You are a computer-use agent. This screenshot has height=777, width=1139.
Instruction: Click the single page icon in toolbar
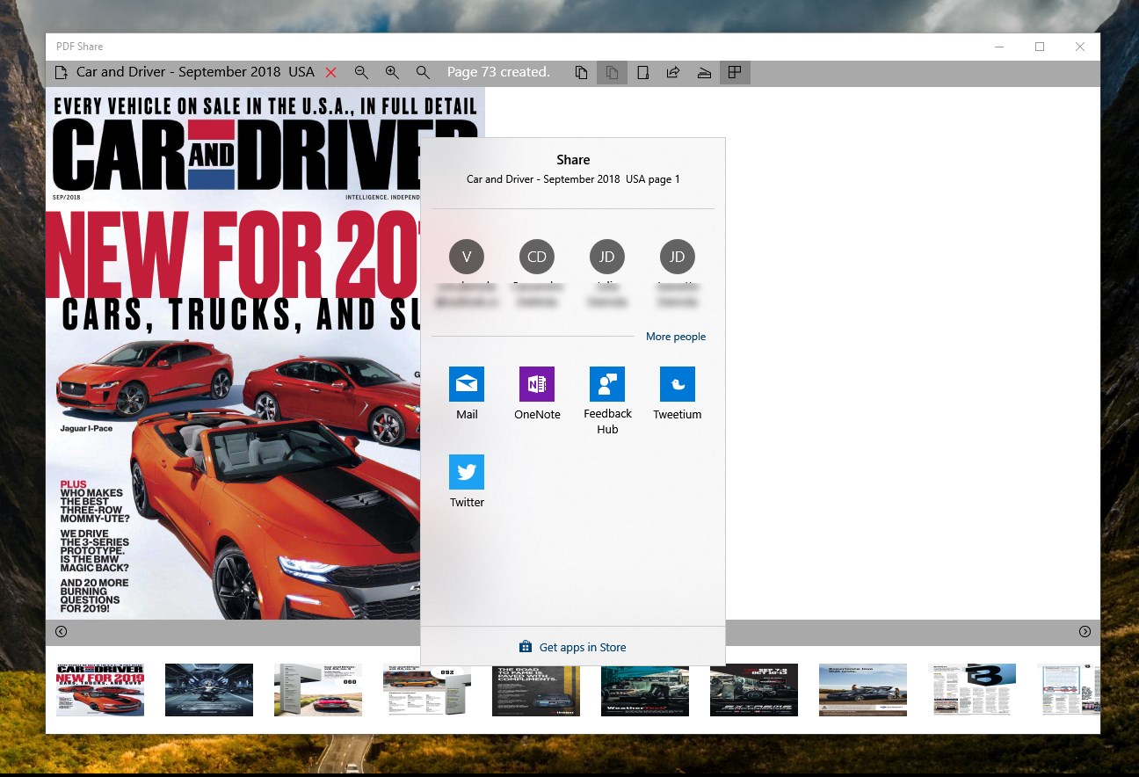[x=642, y=72]
